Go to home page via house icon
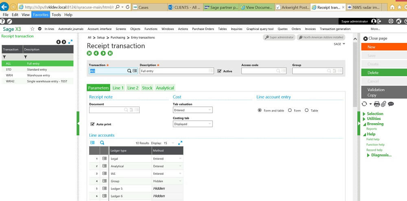The width and height of the screenshot is (407, 201). pyautogui.click(x=392, y=7)
